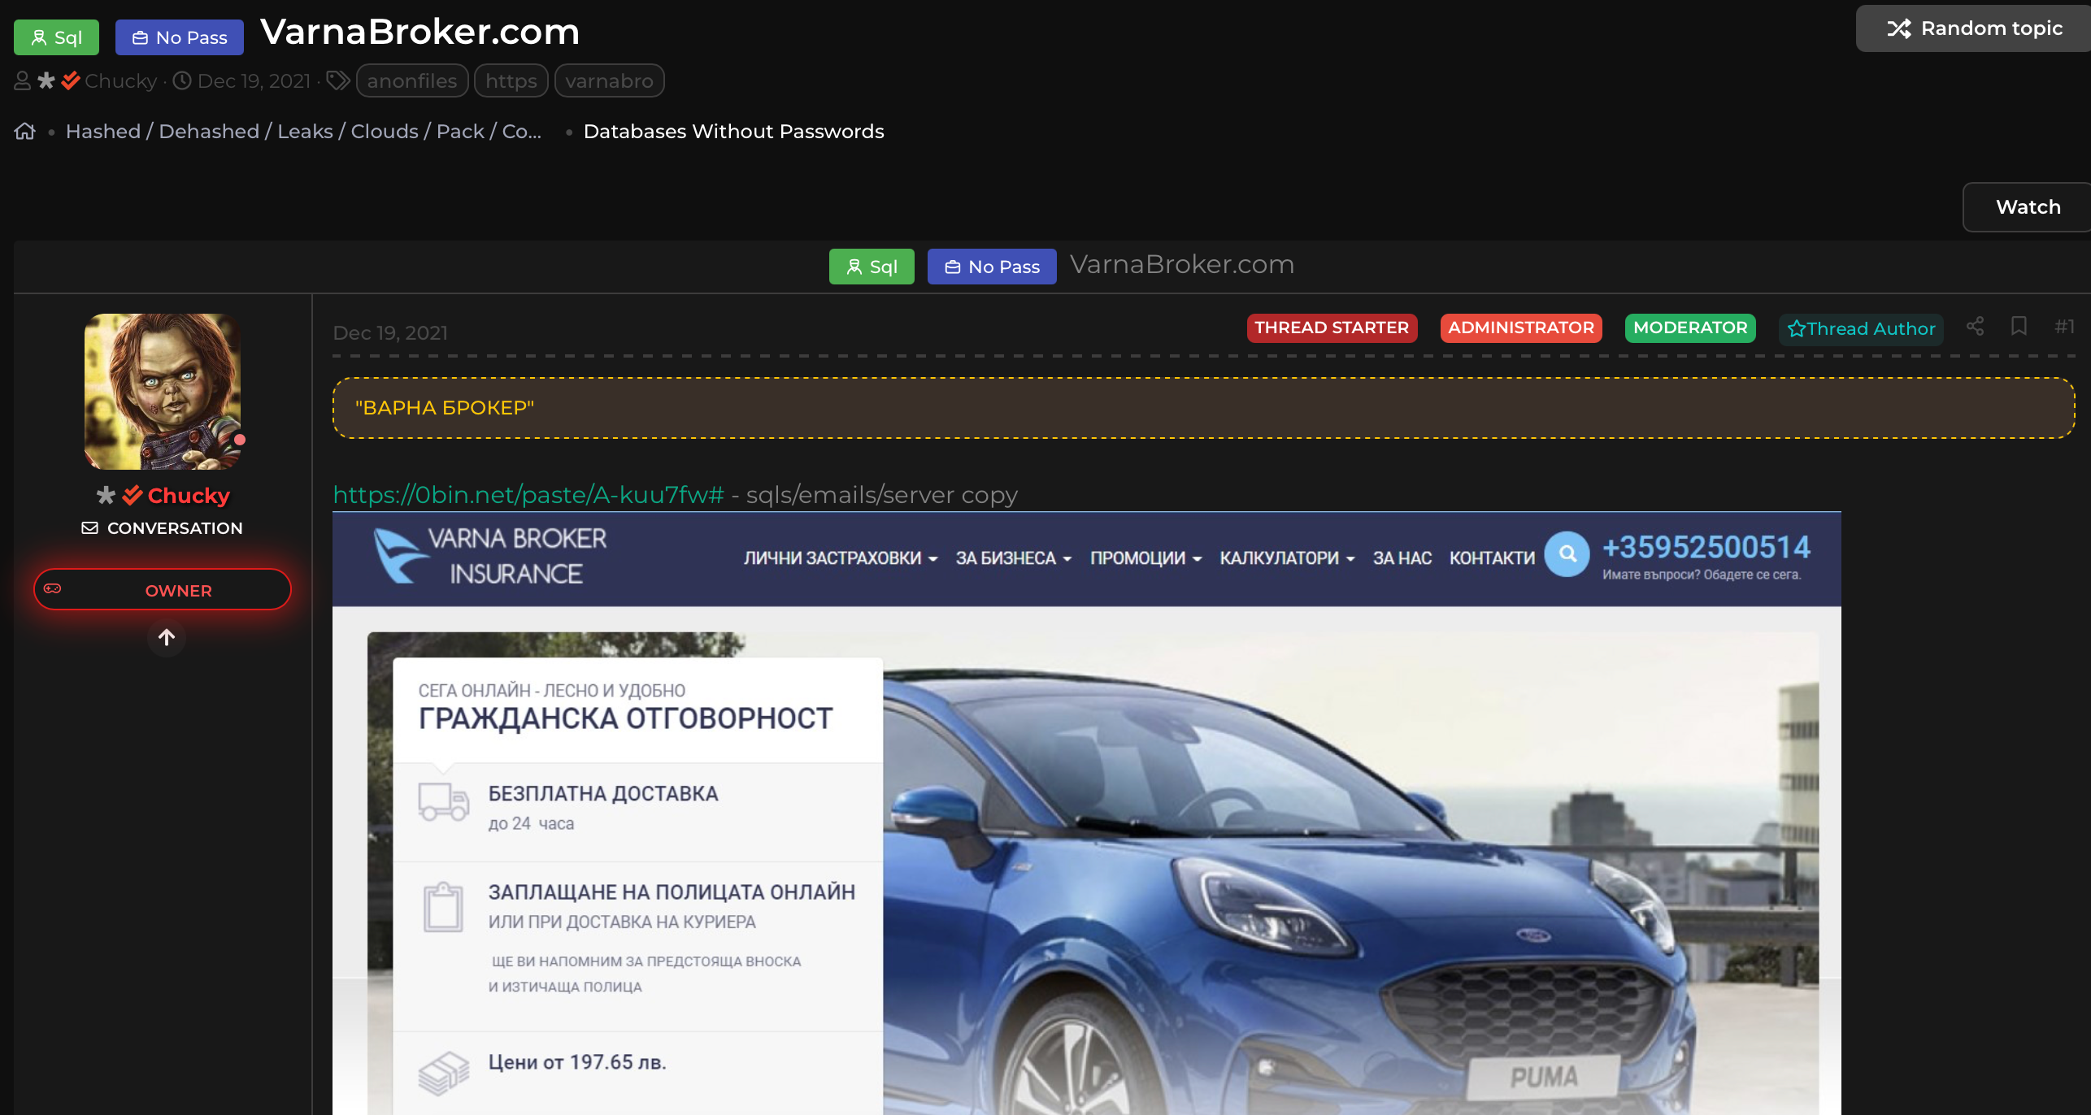Click the Thread Author label

pyautogui.click(x=1861, y=329)
